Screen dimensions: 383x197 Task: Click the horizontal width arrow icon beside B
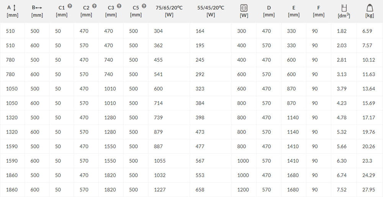coord(39,7)
